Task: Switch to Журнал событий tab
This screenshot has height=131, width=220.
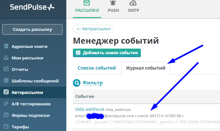Action: click(x=146, y=68)
